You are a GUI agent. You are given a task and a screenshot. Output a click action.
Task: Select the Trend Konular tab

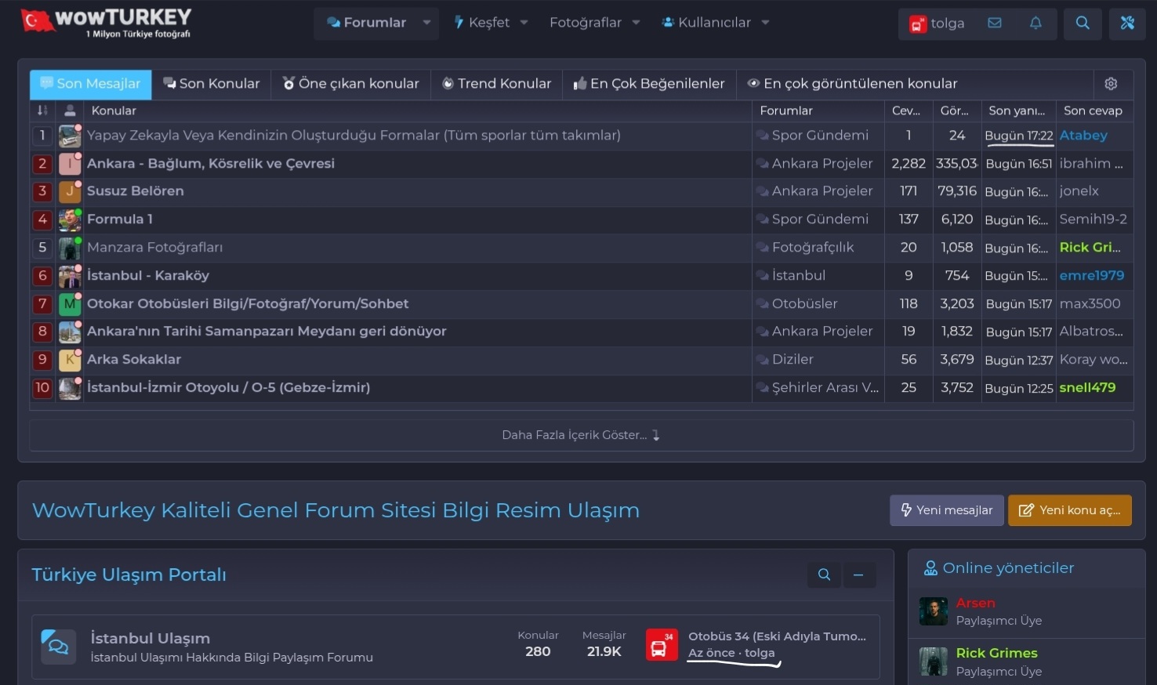point(496,84)
